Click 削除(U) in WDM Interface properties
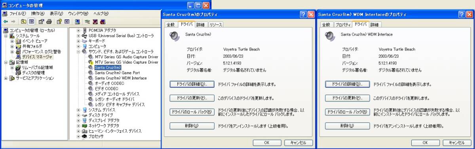The width and height of the screenshot is (475, 149). click(x=347, y=126)
